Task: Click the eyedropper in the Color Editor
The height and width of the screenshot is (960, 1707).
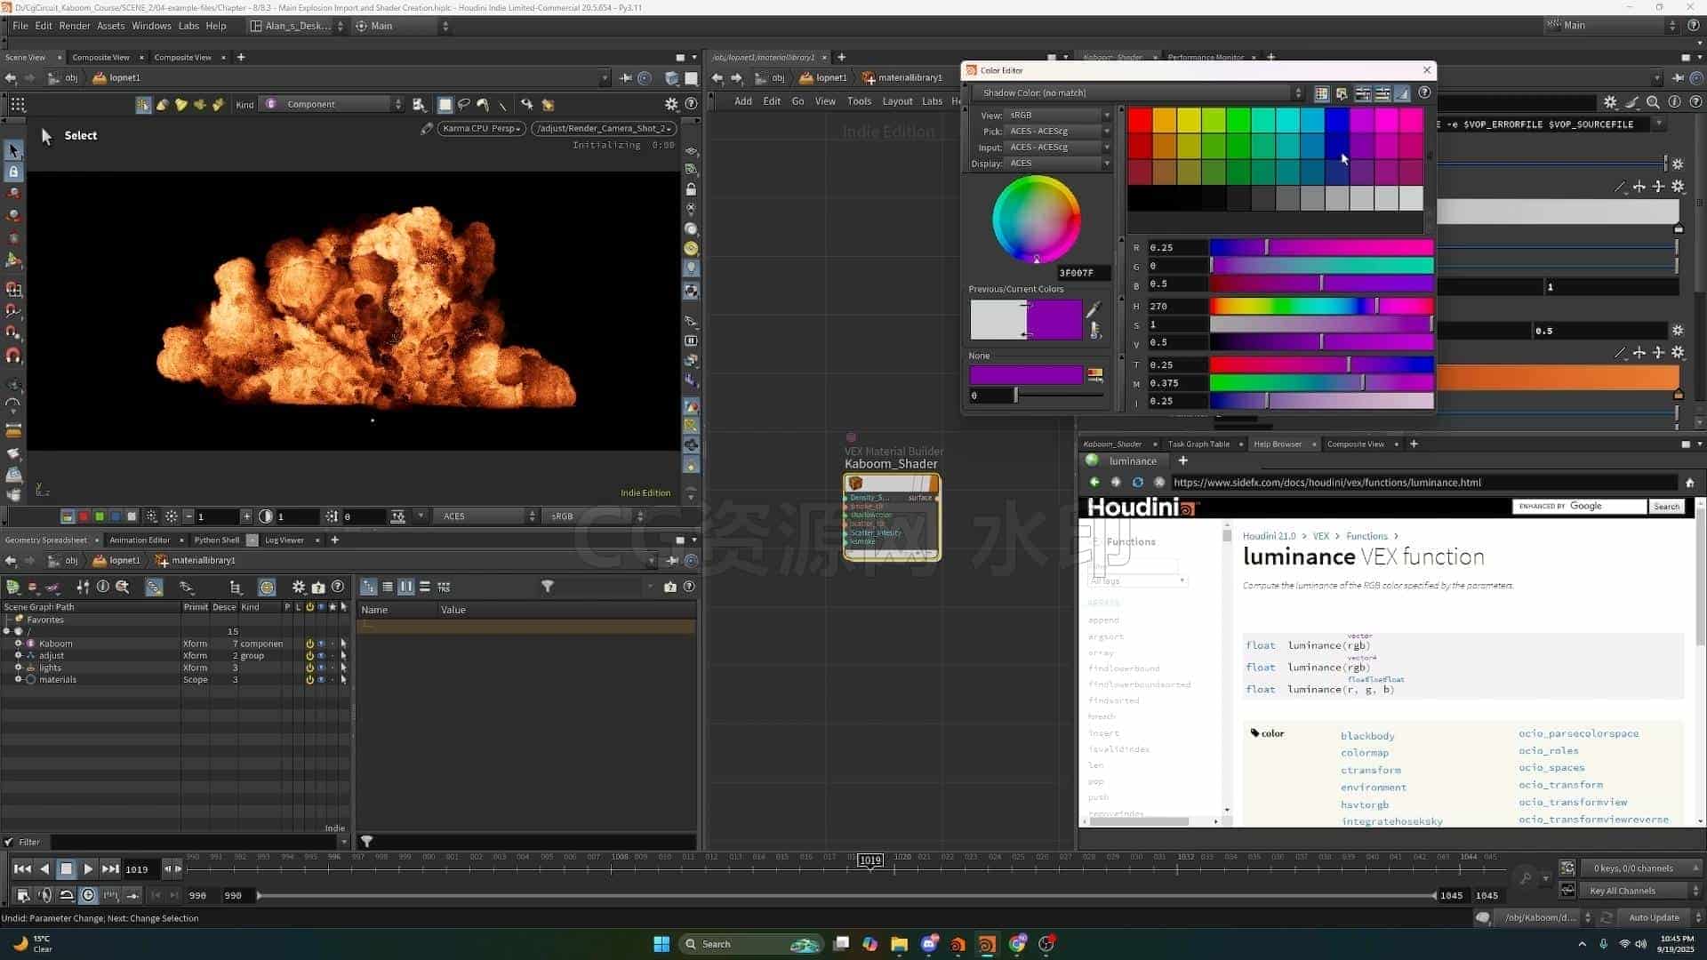Action: (x=1094, y=309)
